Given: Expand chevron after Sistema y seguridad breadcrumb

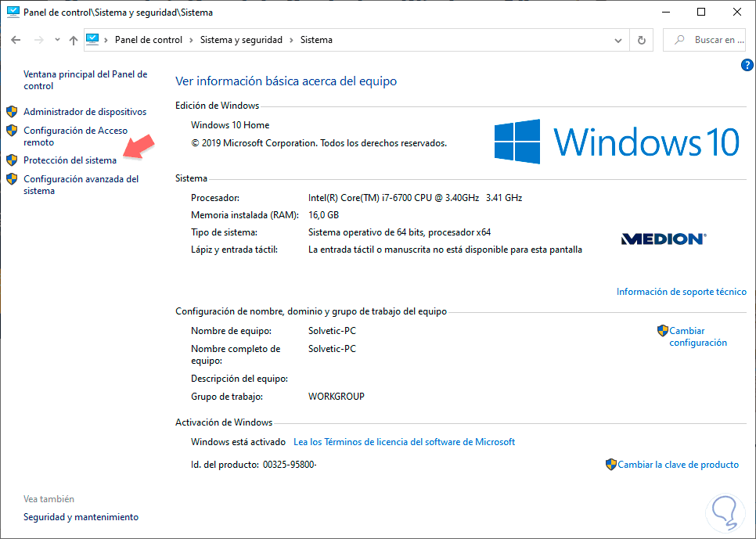Looking at the screenshot, I should tap(291, 40).
